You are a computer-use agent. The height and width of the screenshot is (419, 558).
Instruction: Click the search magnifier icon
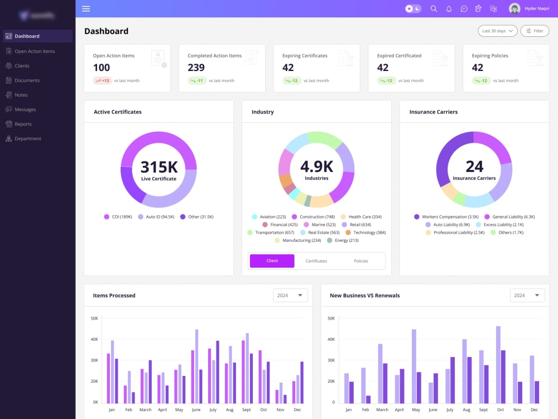[x=434, y=8]
